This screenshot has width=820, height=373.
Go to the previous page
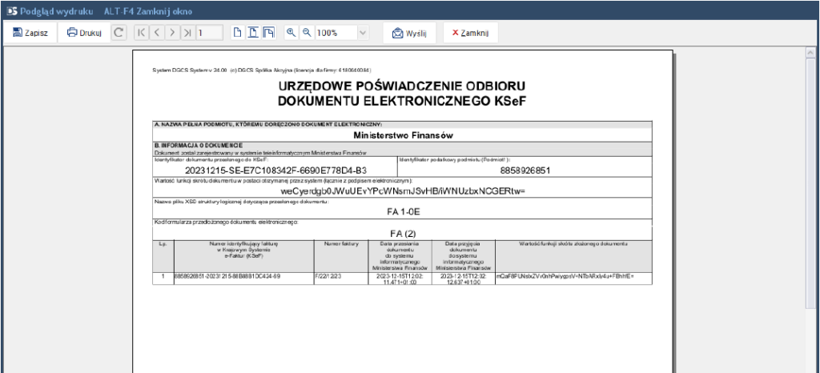157,33
